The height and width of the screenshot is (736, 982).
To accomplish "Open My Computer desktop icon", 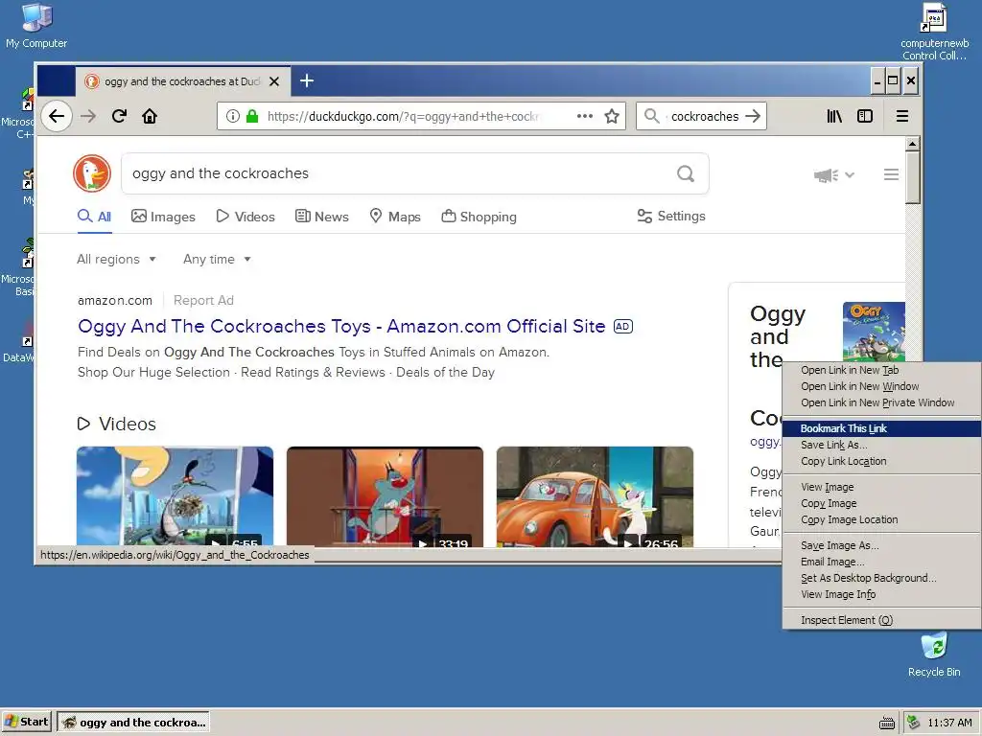I will (x=36, y=26).
